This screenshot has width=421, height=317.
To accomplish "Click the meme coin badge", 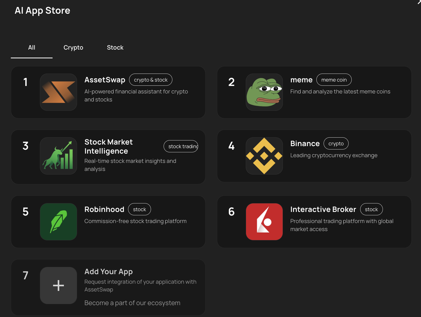I will tap(334, 80).
